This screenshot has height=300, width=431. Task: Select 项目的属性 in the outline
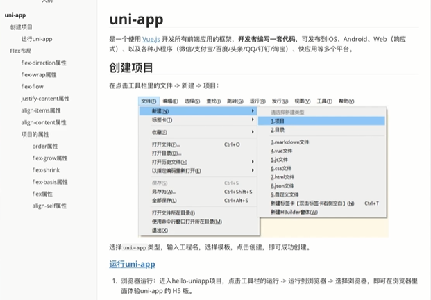[35, 134]
